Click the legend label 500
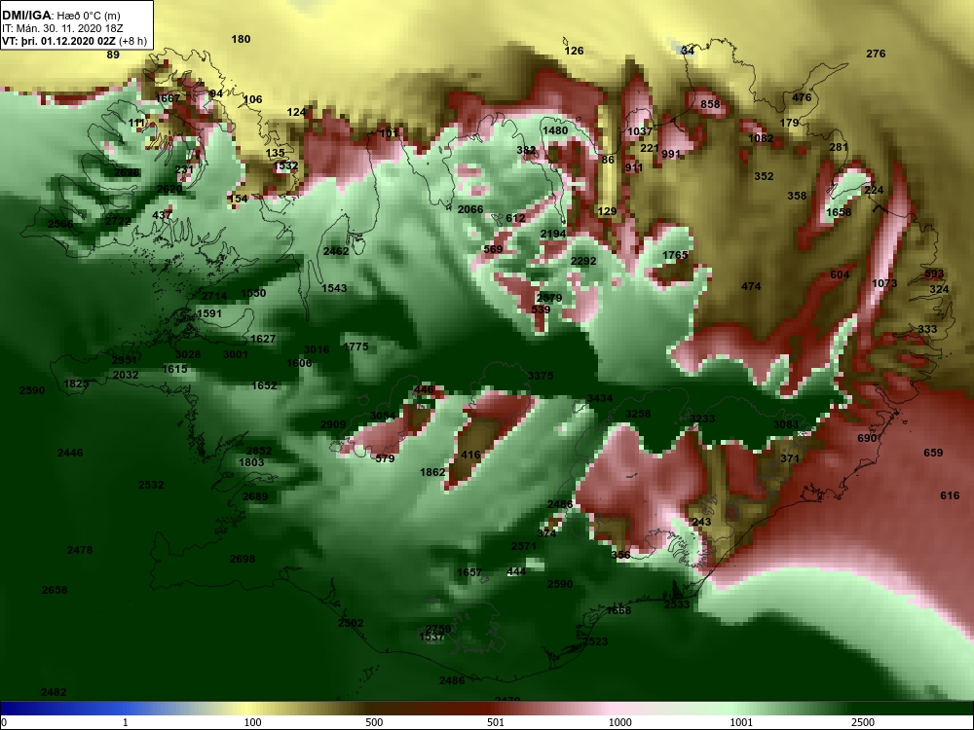The width and height of the screenshot is (974, 730). (374, 722)
